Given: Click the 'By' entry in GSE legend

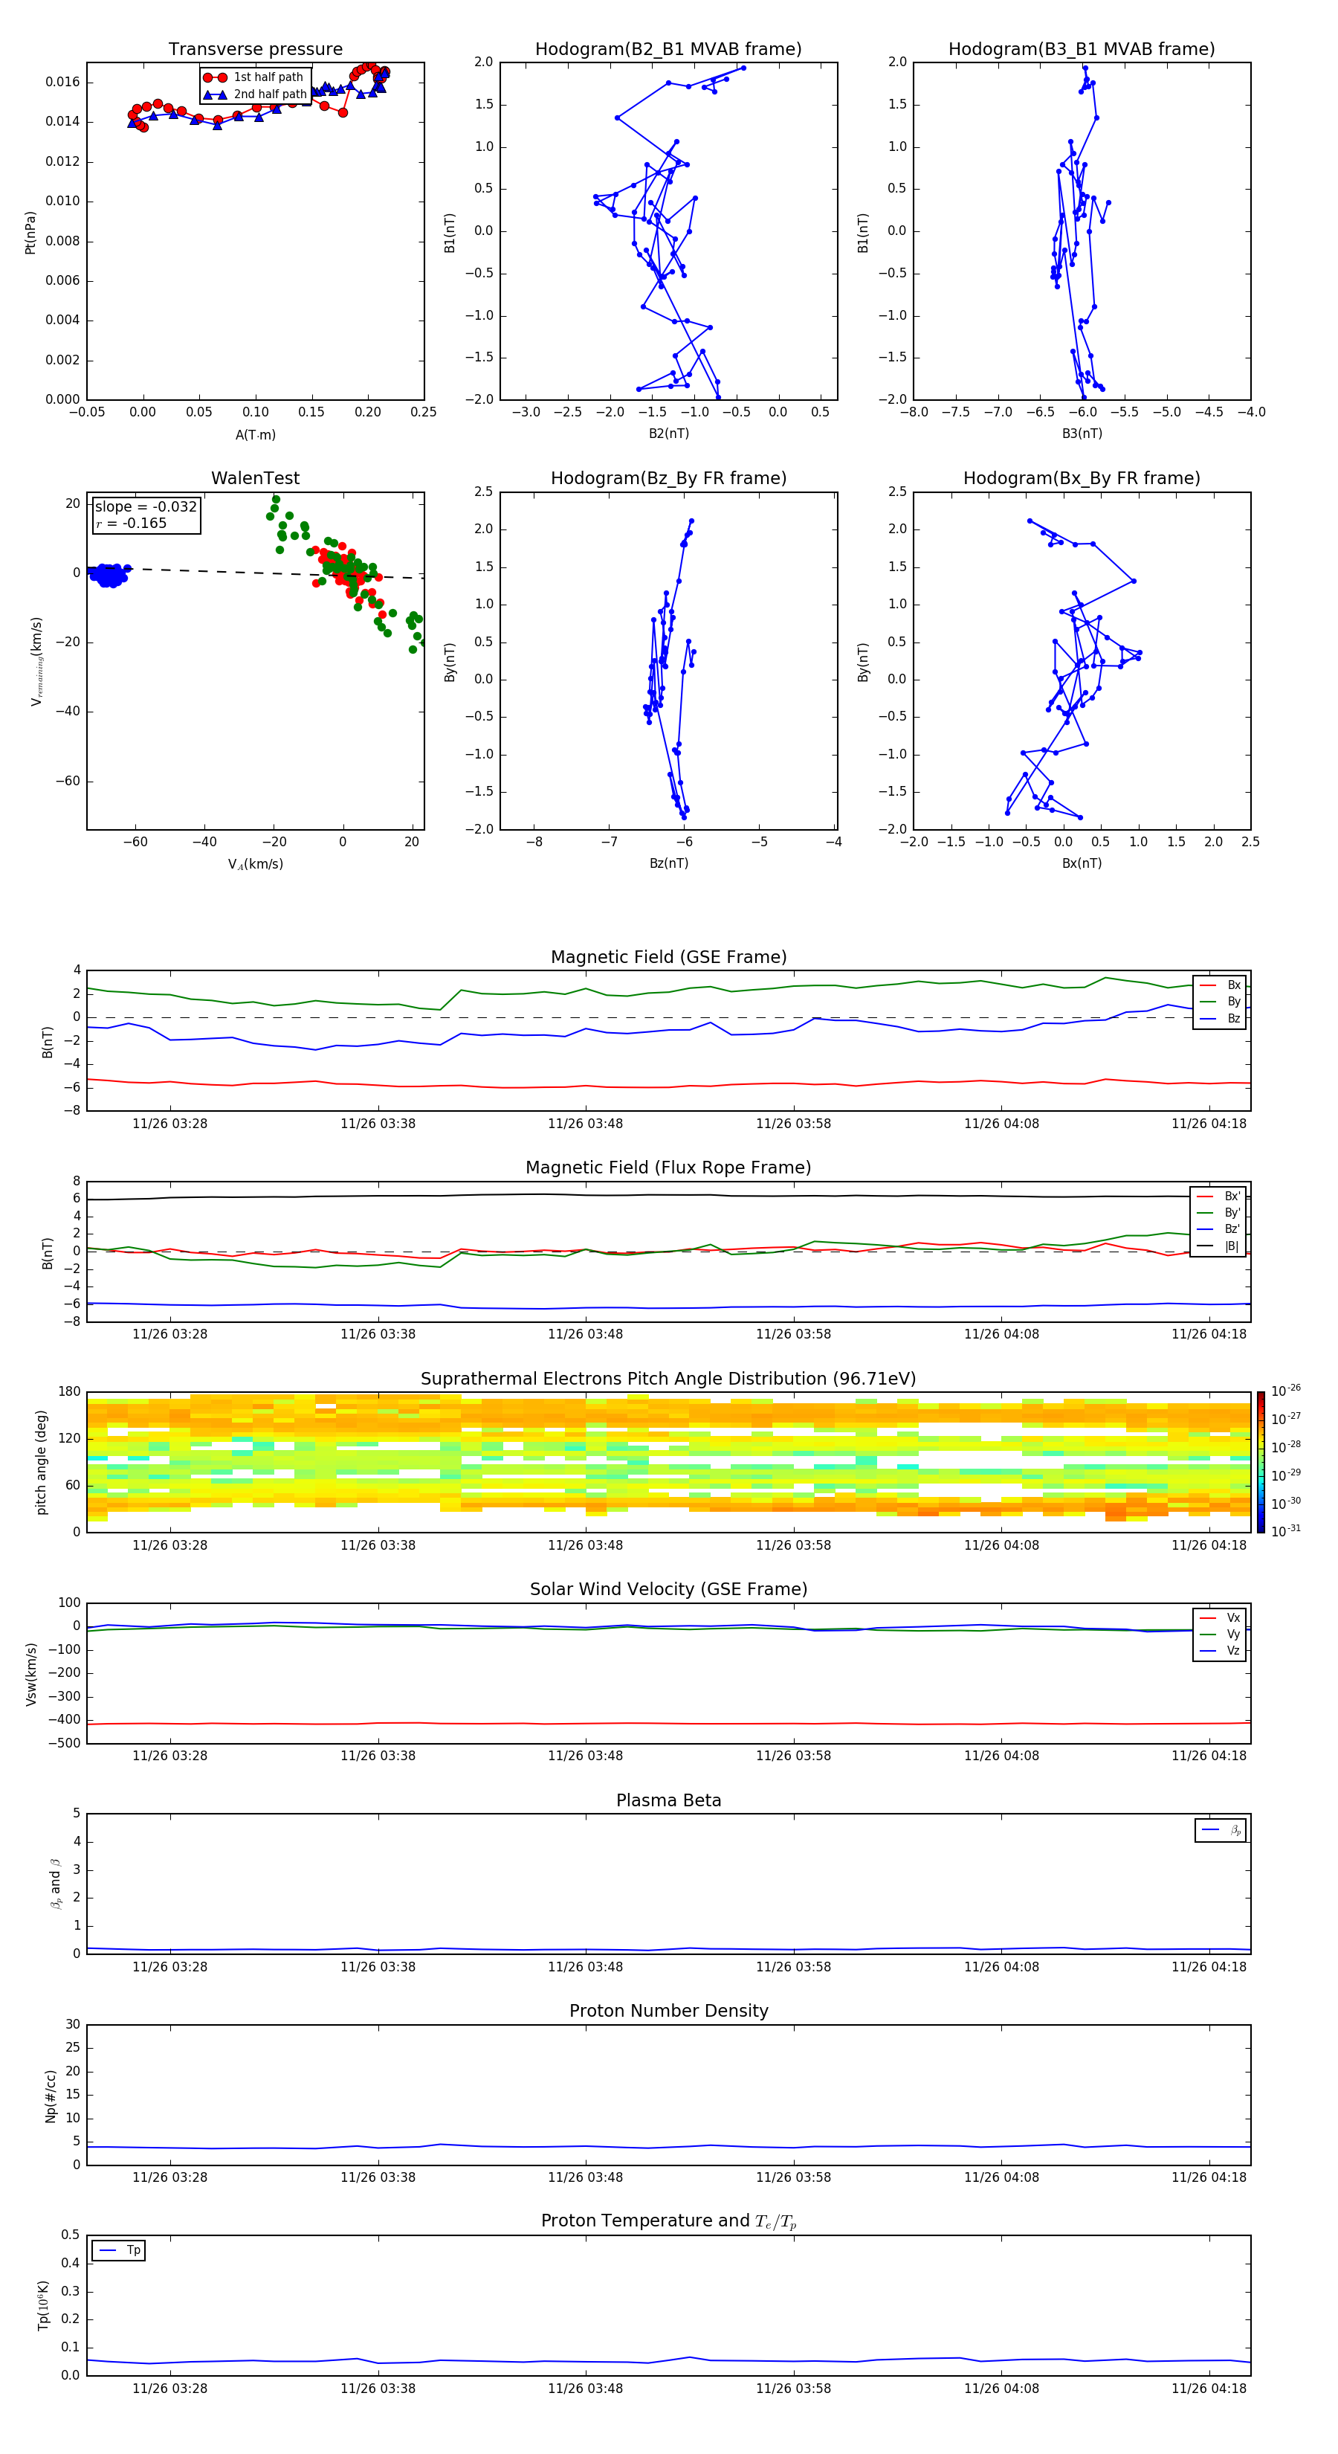Looking at the screenshot, I should pyautogui.click(x=1220, y=1002).
